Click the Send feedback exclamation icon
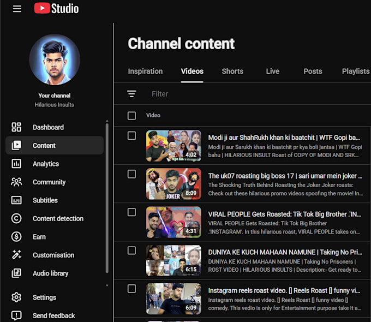Screen dimensions: 371x322 (x=16, y=315)
